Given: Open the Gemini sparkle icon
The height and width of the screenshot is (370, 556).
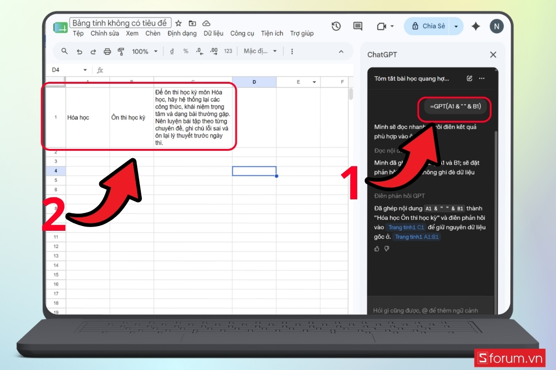Looking at the screenshot, I should pyautogui.click(x=475, y=26).
